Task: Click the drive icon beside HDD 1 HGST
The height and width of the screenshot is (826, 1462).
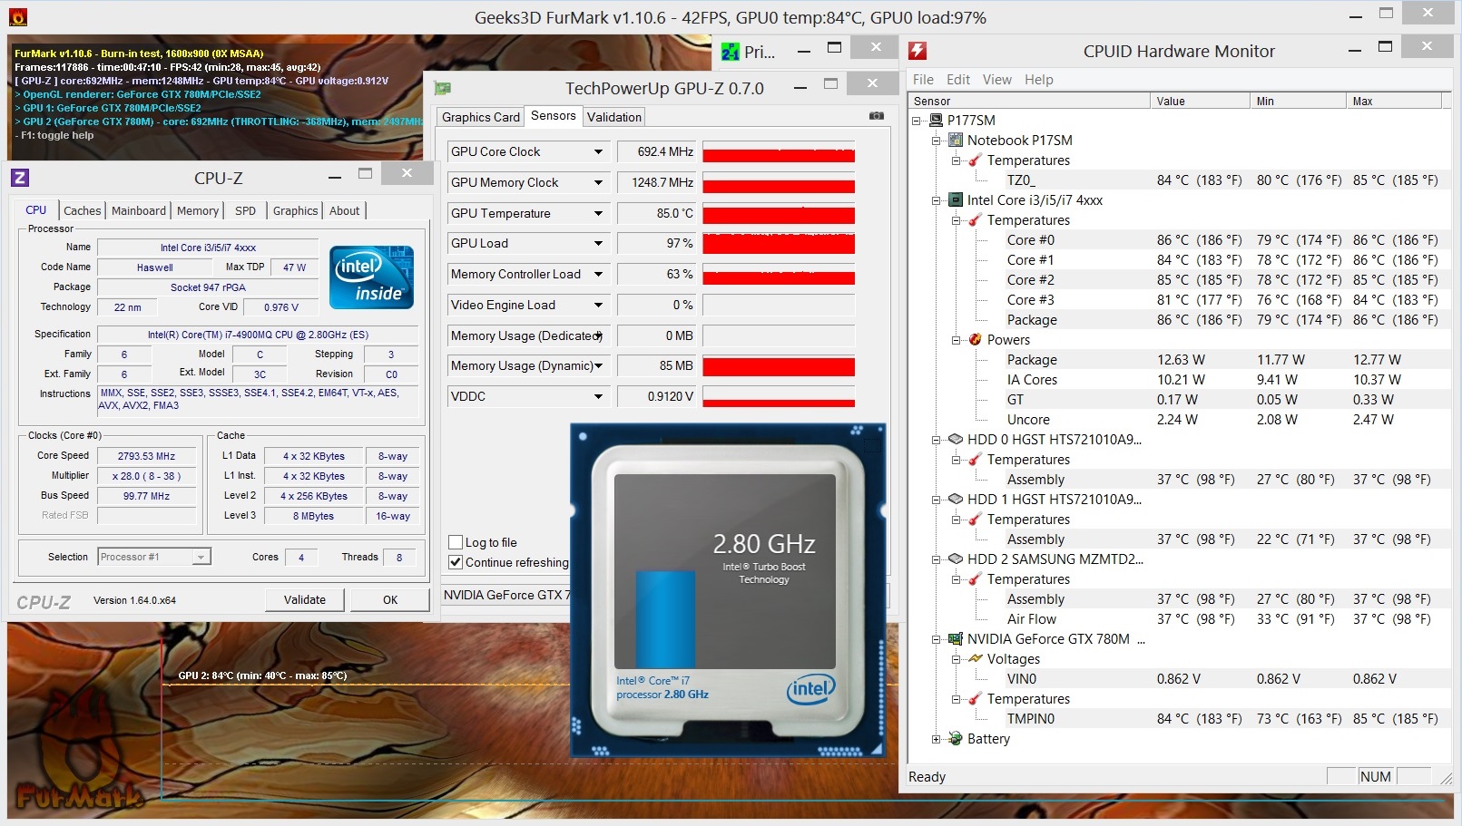Action: (956, 499)
